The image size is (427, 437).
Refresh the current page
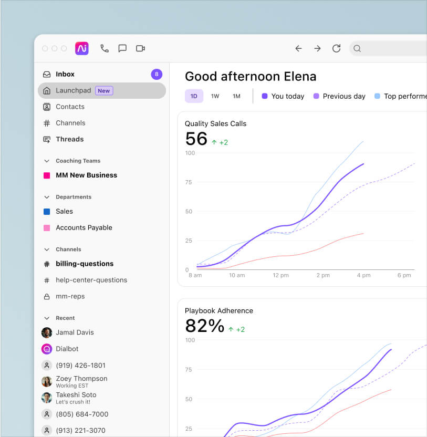coord(336,48)
